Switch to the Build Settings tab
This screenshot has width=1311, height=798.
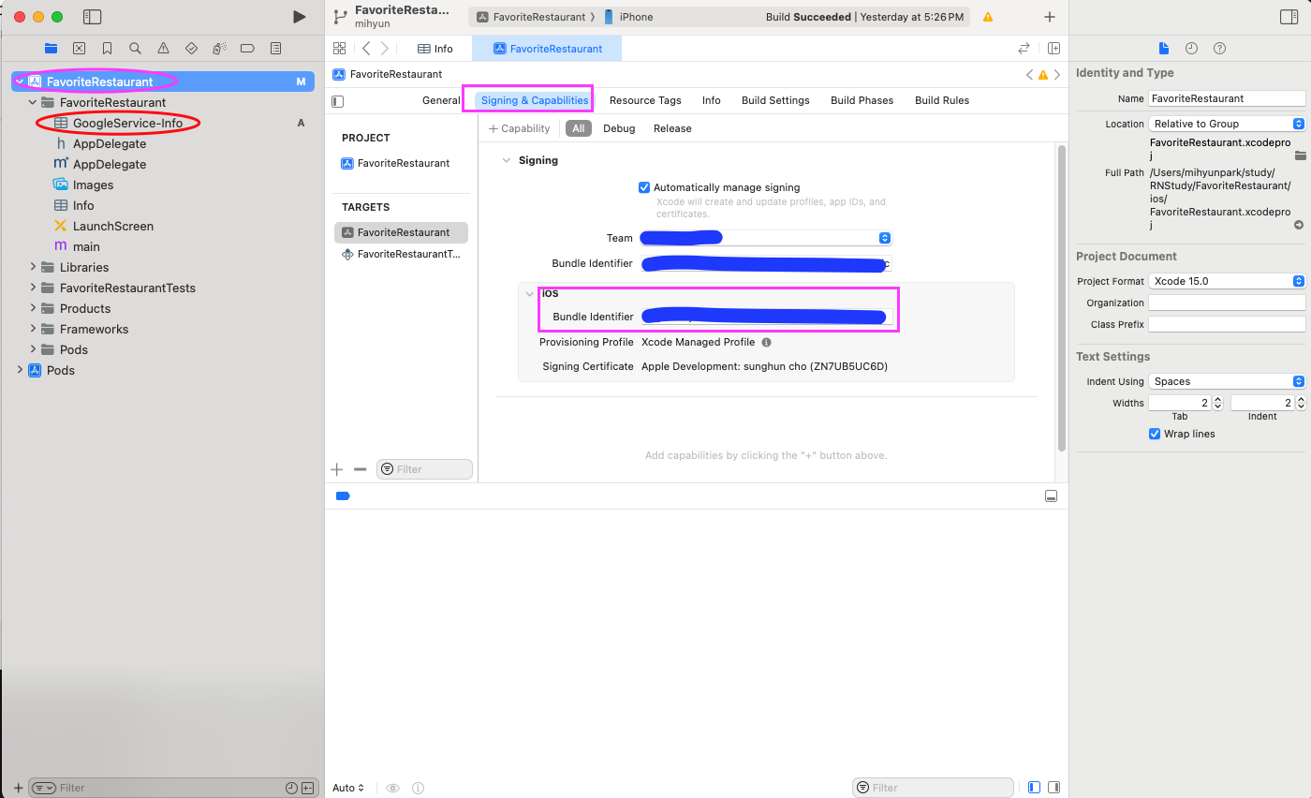775,100
